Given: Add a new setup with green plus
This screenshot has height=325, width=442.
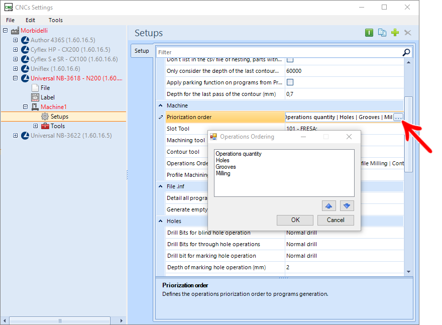Looking at the screenshot, I should [x=395, y=33].
